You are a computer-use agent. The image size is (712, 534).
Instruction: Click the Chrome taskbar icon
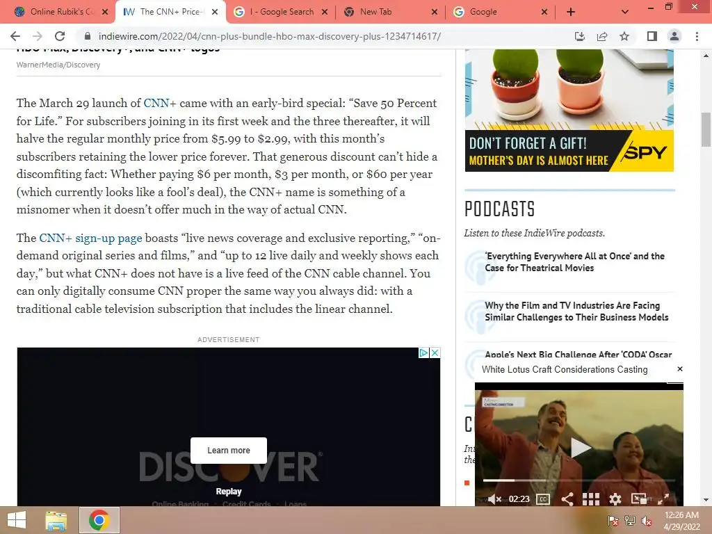point(99,520)
